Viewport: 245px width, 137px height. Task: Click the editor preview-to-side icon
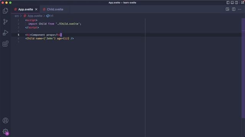point(227,9)
